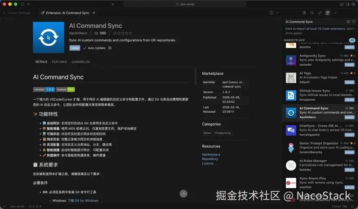358x209 pixels.
Task: Switch to the CHANGELOG tab
Action: pyautogui.click(x=80, y=62)
